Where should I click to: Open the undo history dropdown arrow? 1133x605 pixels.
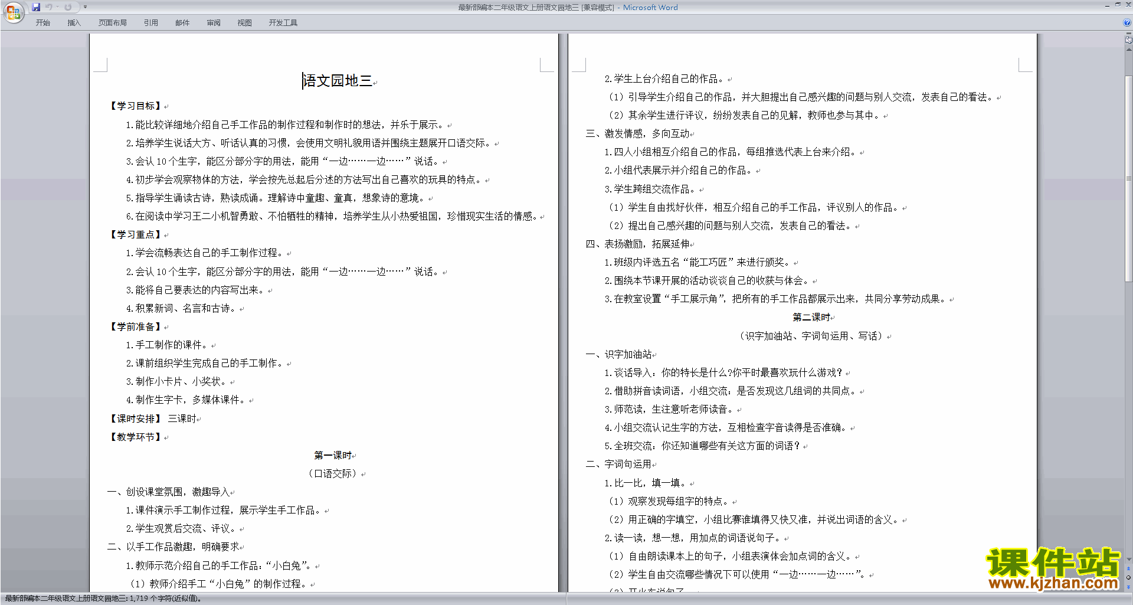(57, 7)
